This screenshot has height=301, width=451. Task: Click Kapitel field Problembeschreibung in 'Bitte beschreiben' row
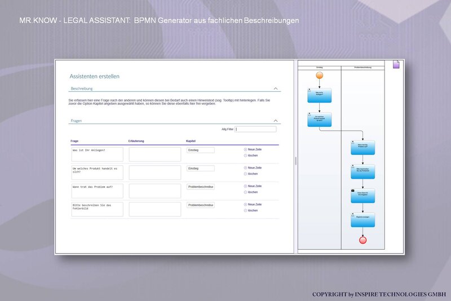coord(201,205)
